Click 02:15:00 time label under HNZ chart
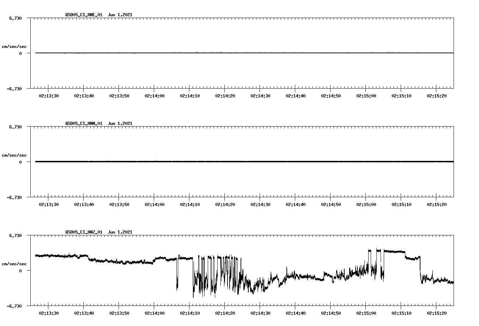479x326 pixels. click(366, 313)
